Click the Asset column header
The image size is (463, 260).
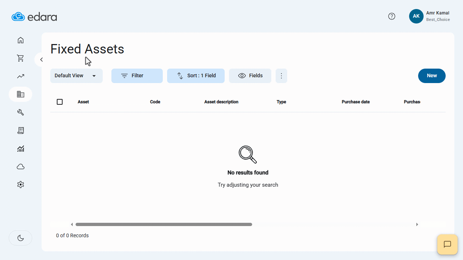[x=83, y=102]
